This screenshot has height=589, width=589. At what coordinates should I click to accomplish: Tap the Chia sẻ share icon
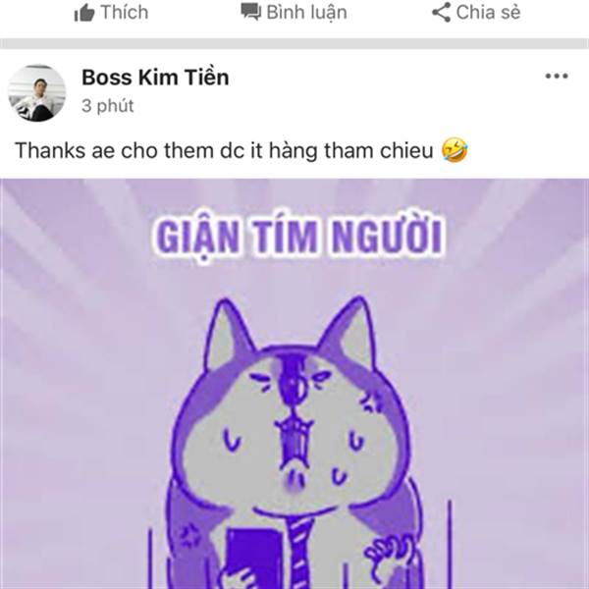442,13
